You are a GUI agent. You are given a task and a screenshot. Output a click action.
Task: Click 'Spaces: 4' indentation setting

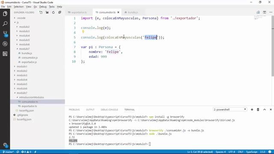click(221, 152)
